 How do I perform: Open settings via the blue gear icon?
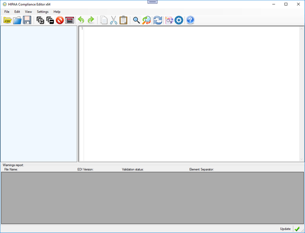coord(179,20)
